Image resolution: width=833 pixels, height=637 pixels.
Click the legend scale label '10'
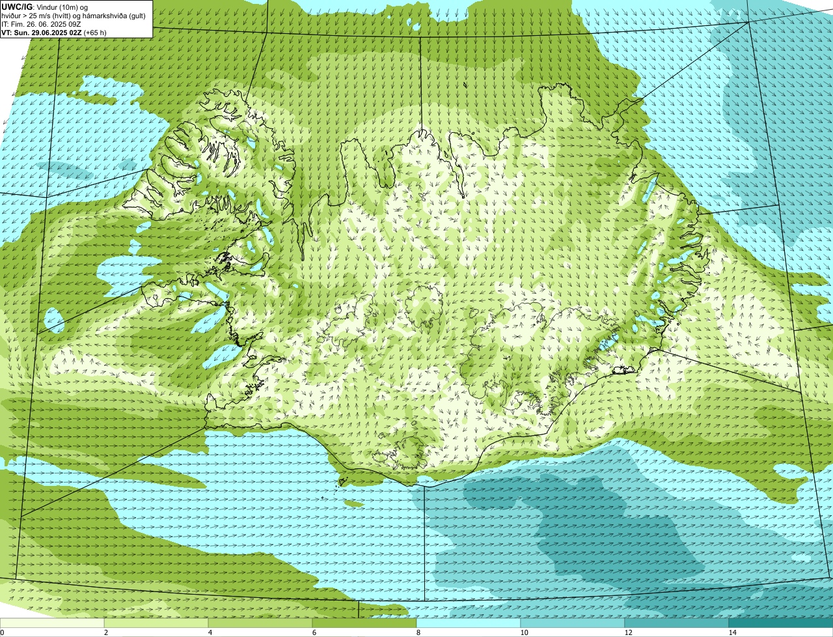click(x=524, y=632)
